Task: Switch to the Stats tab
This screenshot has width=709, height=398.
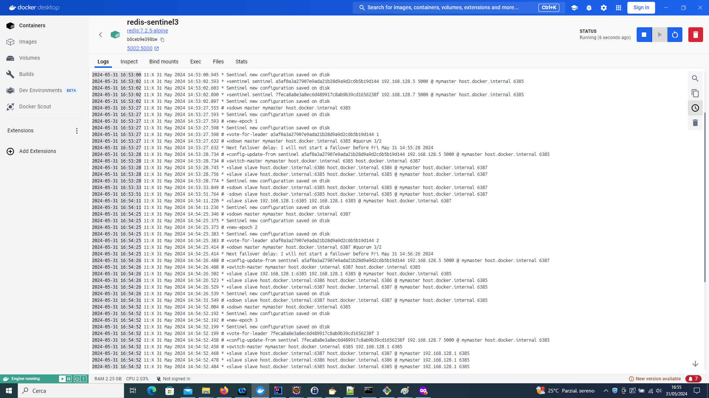Action: 241,62
